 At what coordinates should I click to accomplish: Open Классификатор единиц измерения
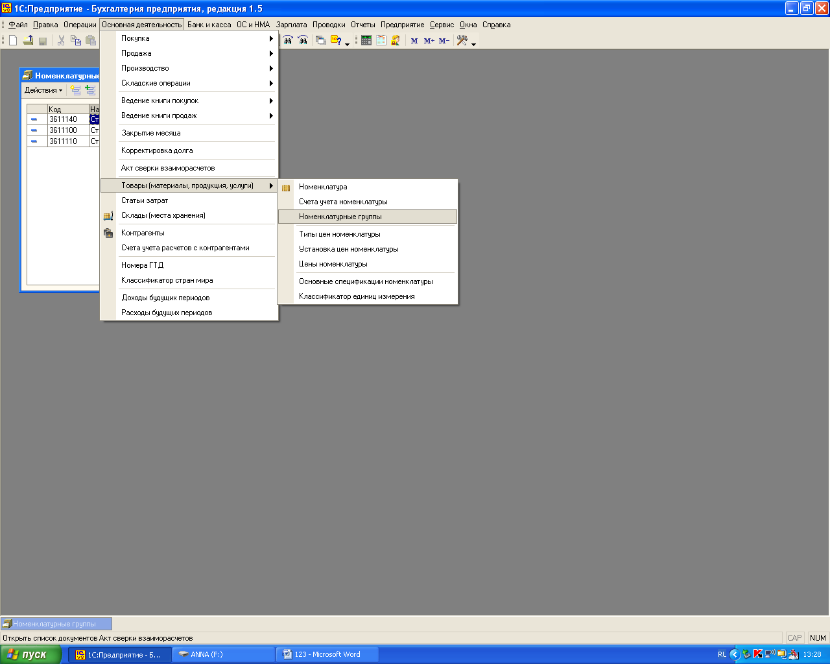pos(368,296)
